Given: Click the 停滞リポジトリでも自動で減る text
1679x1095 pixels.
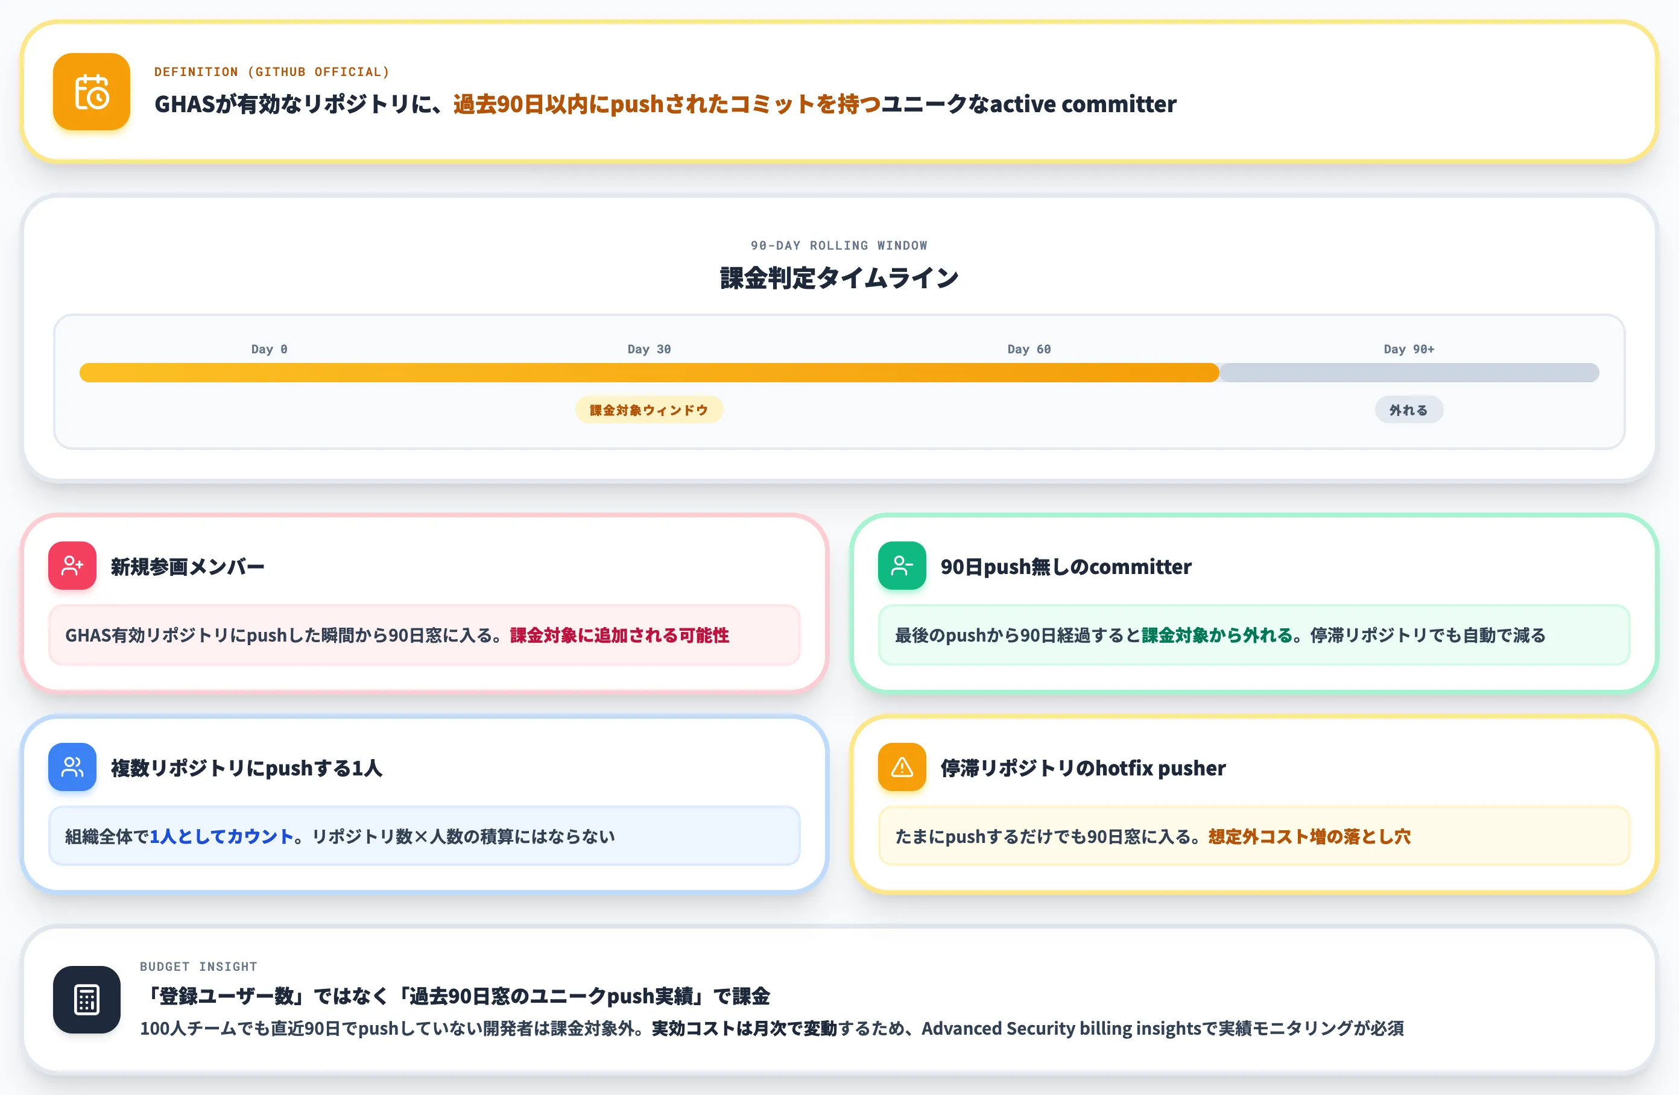Looking at the screenshot, I should click(x=1428, y=635).
